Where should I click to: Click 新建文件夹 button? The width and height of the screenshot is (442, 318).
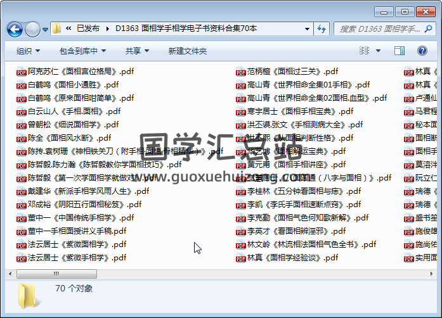pos(188,51)
